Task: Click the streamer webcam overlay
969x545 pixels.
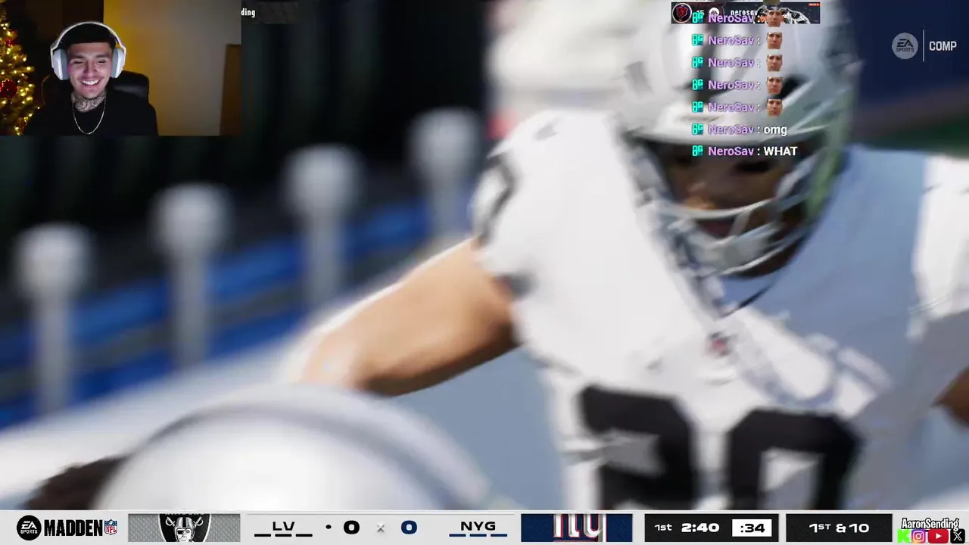Action: [x=120, y=68]
